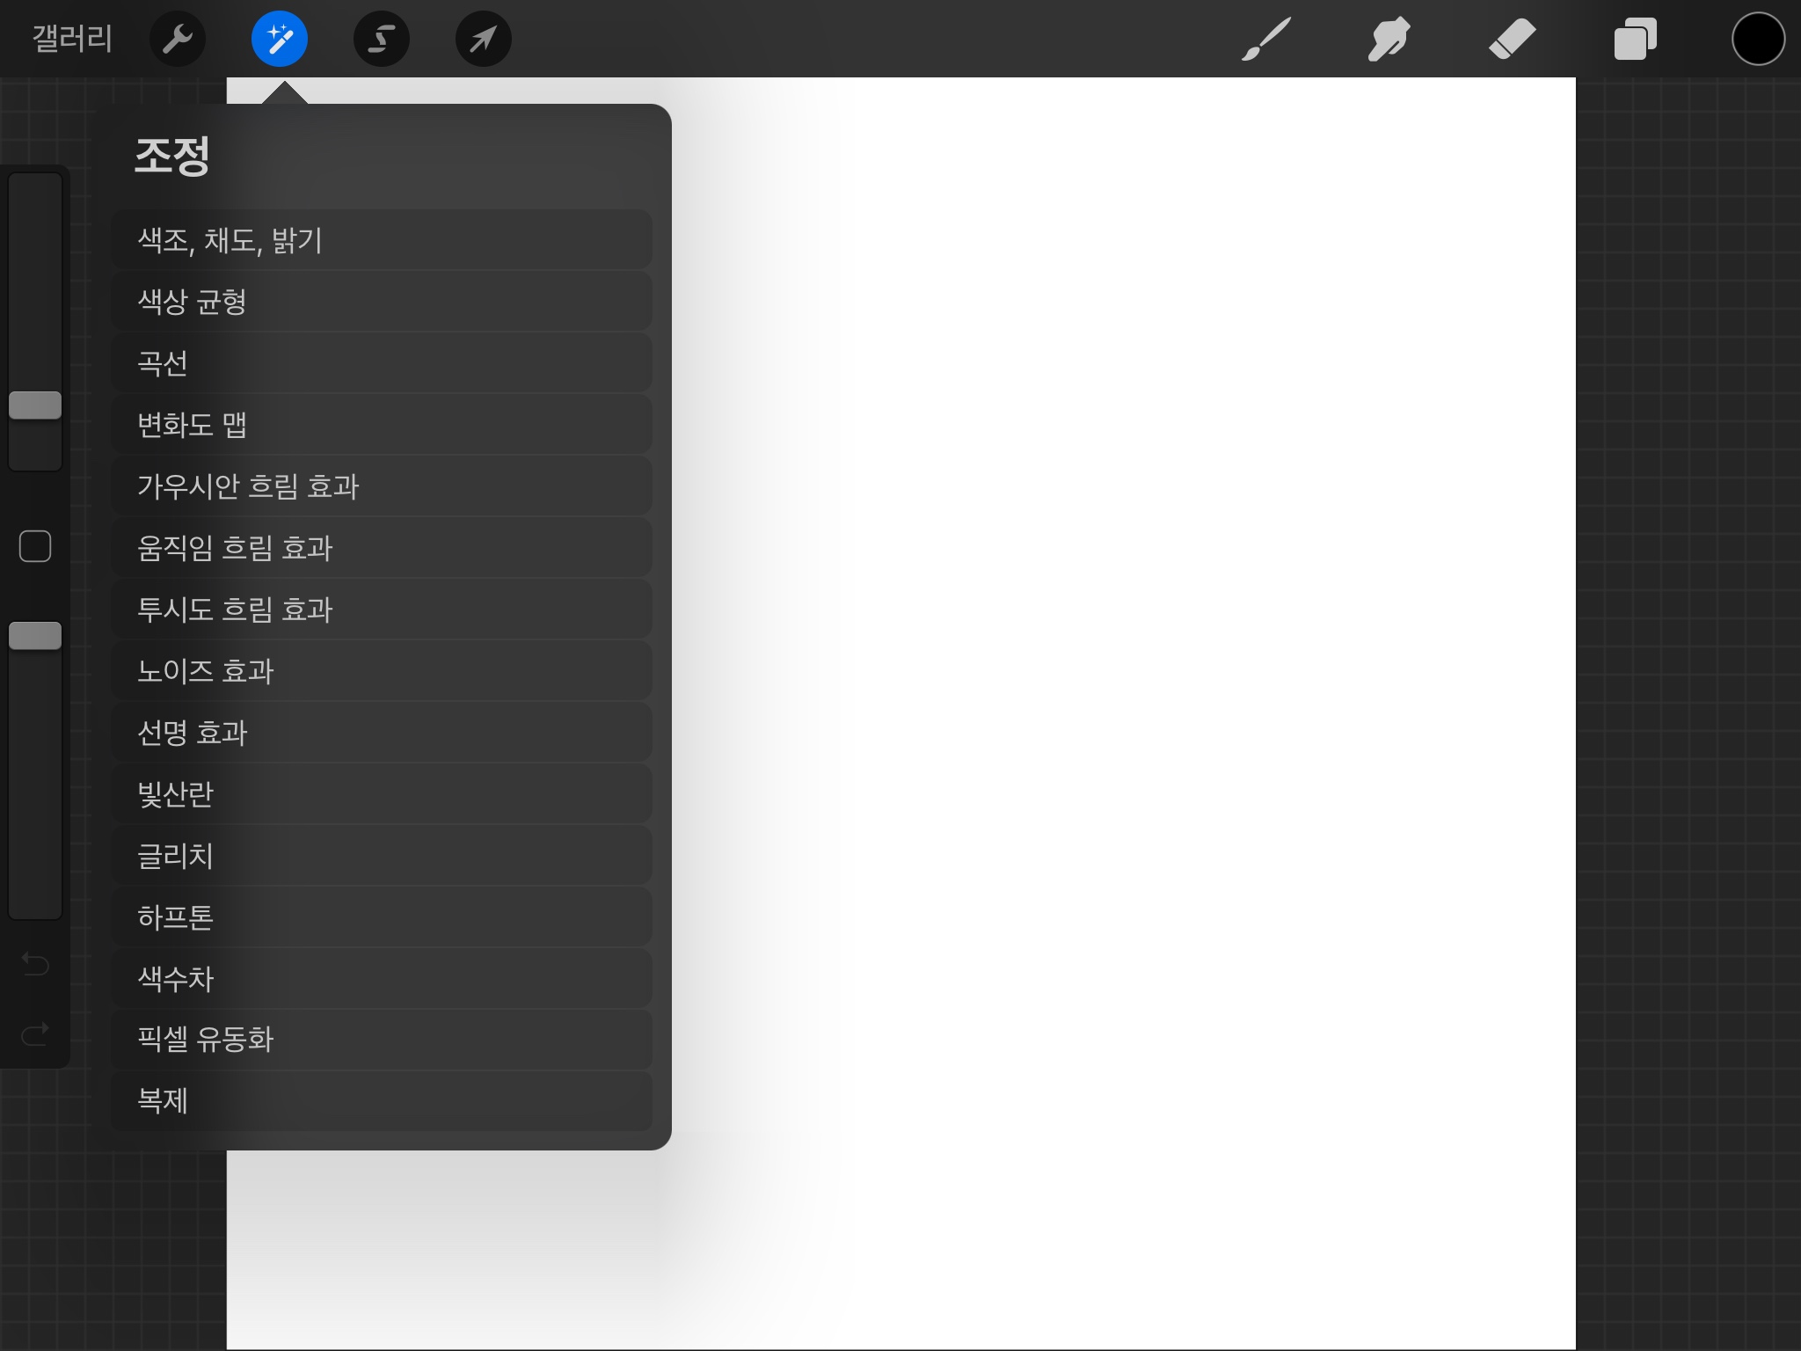Apply 움직임 흐림 효과
The height and width of the screenshot is (1351, 1801).
(382, 548)
